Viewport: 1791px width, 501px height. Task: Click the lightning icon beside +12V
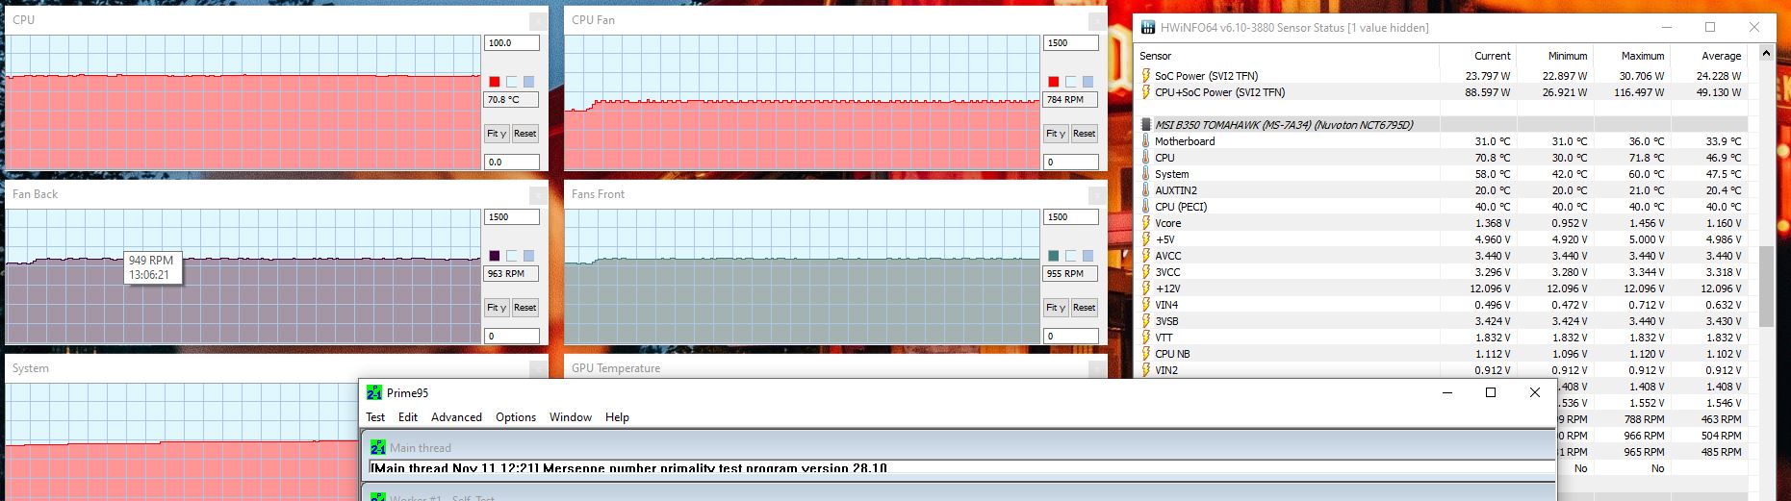click(1145, 288)
